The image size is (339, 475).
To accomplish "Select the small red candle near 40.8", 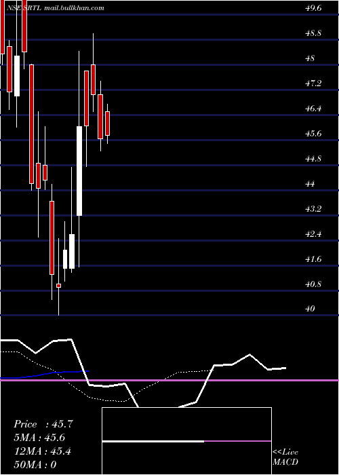I will coord(59,286).
